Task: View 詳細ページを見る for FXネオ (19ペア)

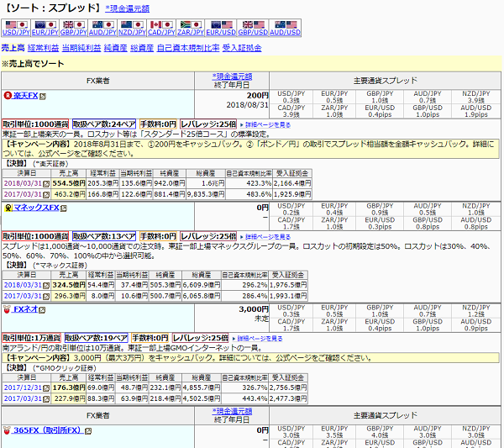Action: pos(258,339)
